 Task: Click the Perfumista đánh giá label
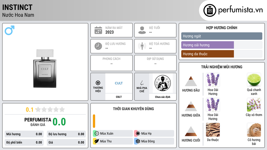click(38, 122)
